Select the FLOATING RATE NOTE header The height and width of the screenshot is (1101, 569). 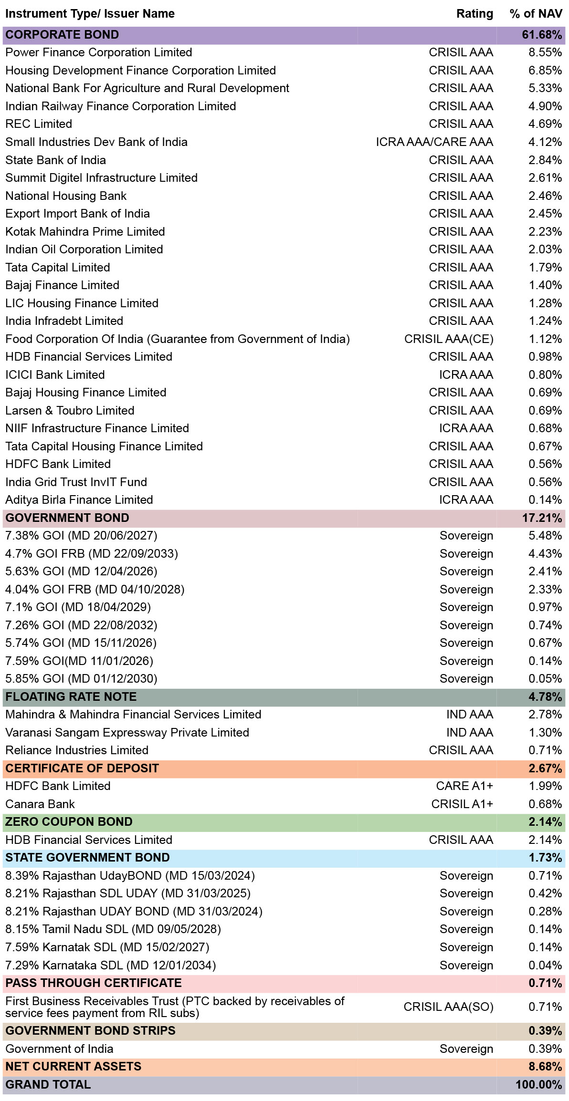pos(284,697)
